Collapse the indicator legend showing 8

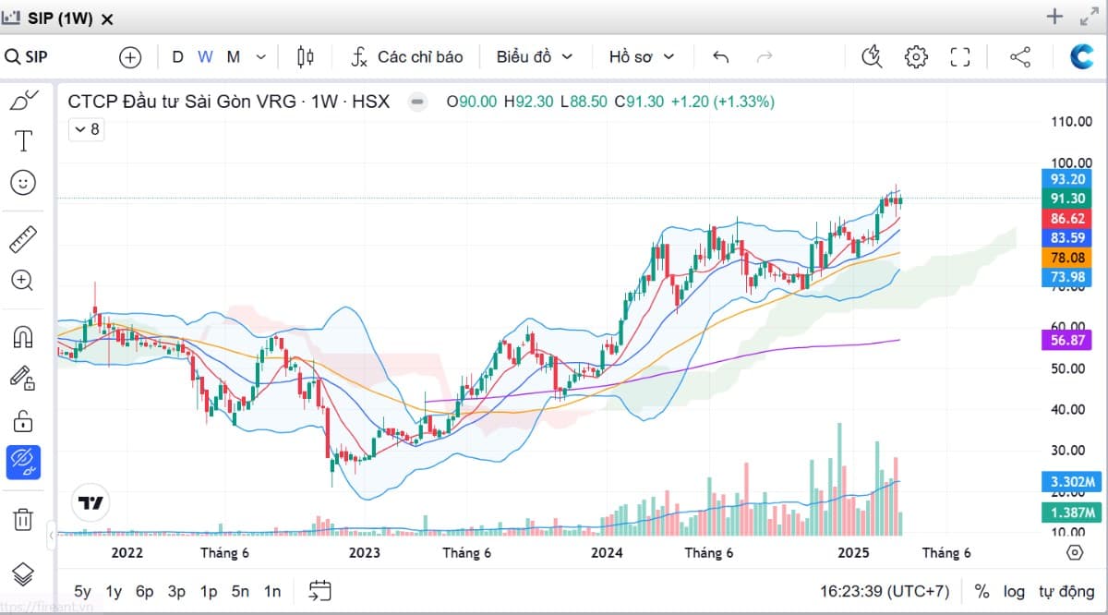pos(86,129)
